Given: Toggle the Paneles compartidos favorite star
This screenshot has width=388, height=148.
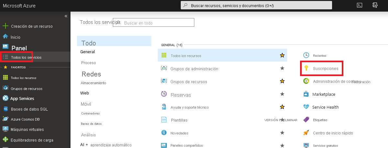Looking at the screenshot, I should coord(282,145).
